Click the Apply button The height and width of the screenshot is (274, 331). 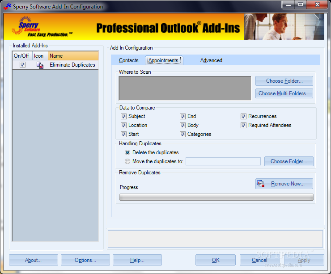(304, 260)
